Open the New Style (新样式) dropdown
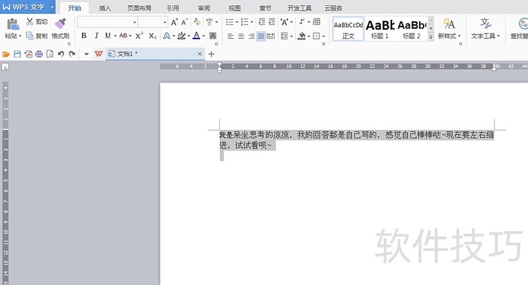The image size is (528, 285). pyautogui.click(x=449, y=36)
